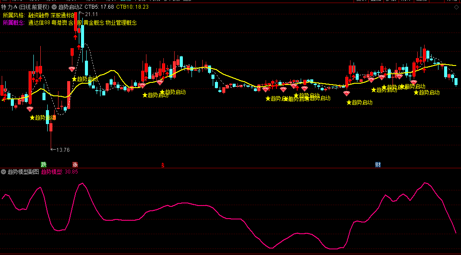Expand the 趋势启动Z indicator dropdown arrow
This screenshot has width=461, height=255.
(54, 7)
